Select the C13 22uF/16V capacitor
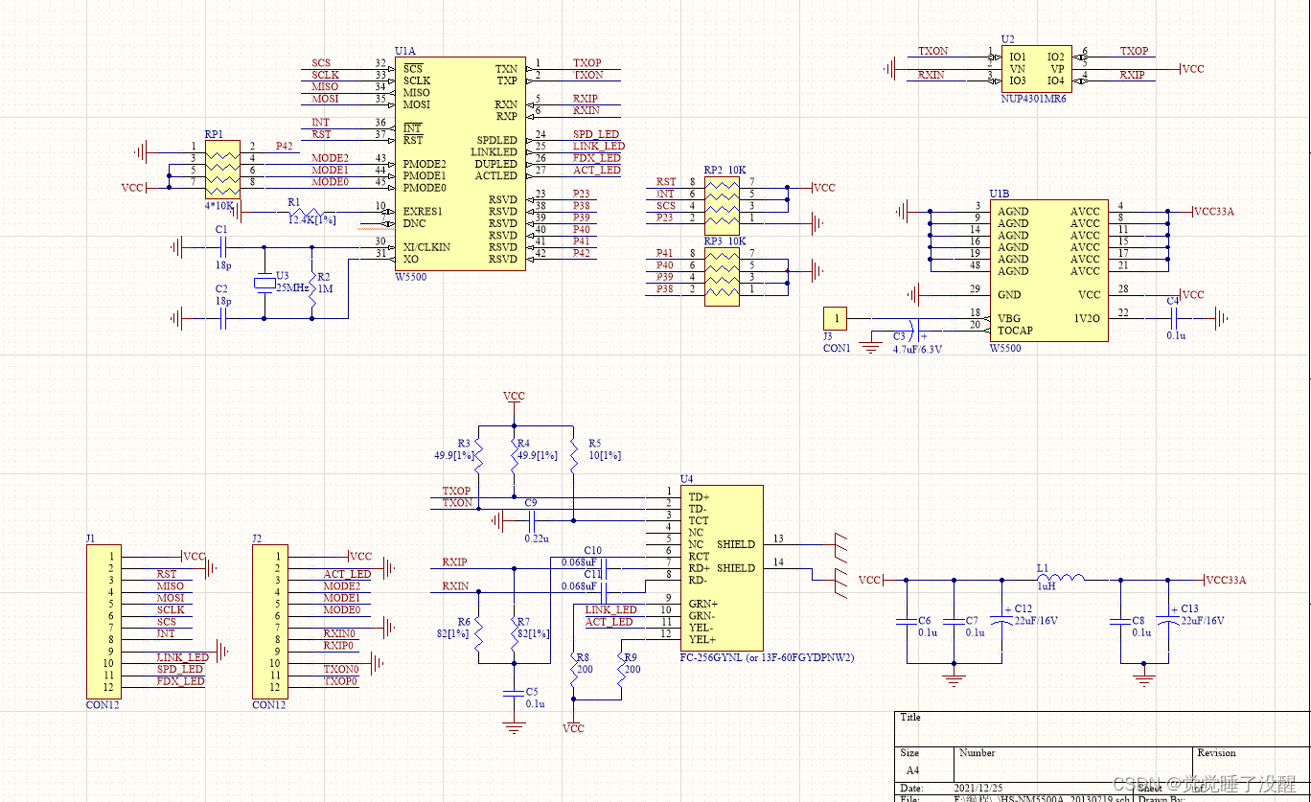Viewport: 1311px width, 802px height. click(x=1167, y=621)
